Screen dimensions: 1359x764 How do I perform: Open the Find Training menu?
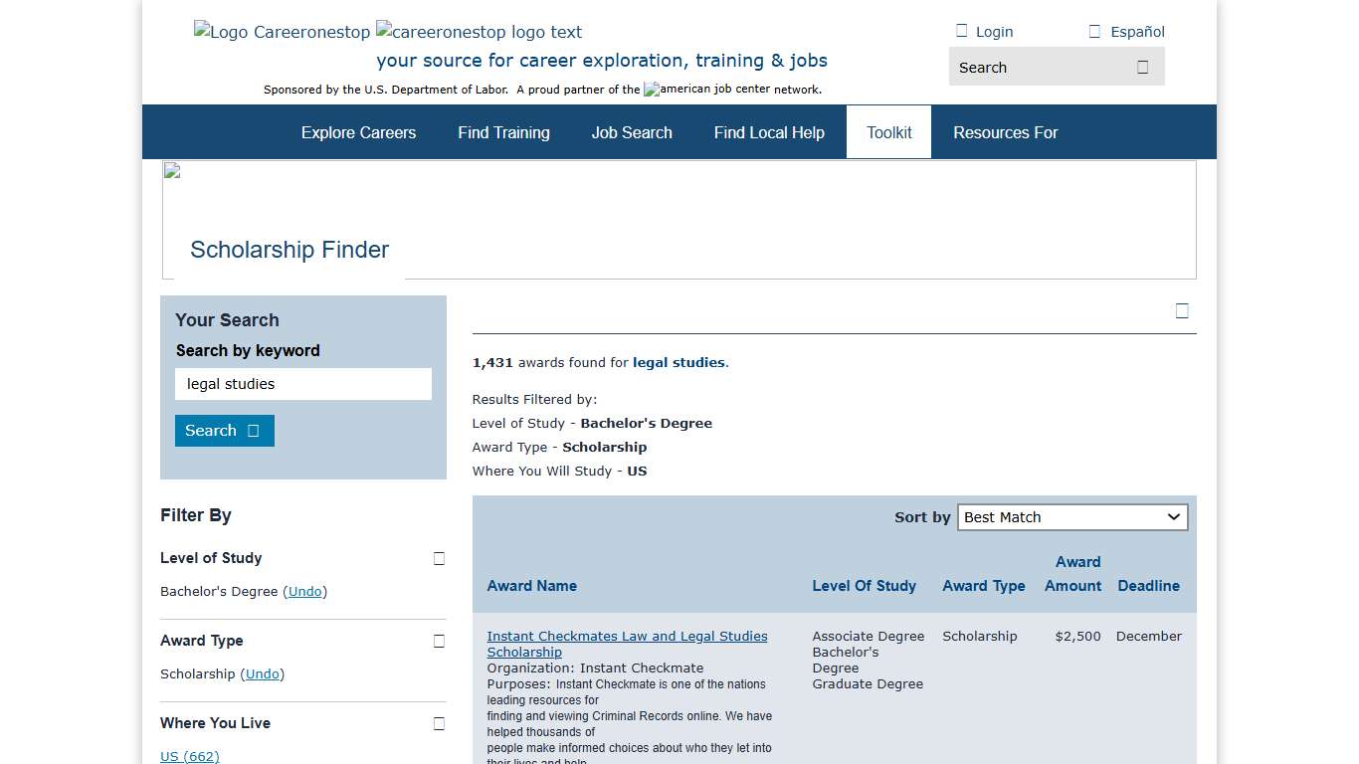(x=503, y=131)
